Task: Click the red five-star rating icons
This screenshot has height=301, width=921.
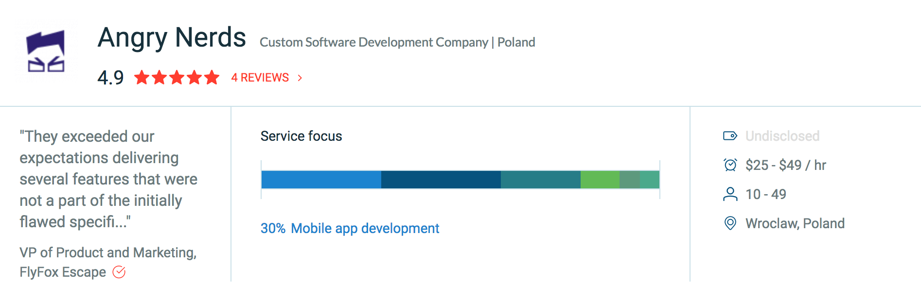Action: [177, 78]
